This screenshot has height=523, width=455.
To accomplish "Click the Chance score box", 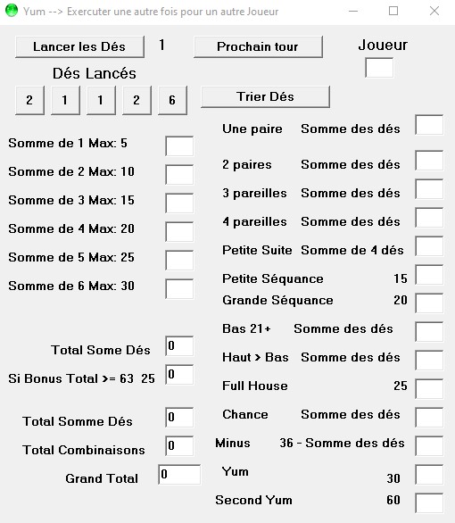I will [429, 418].
